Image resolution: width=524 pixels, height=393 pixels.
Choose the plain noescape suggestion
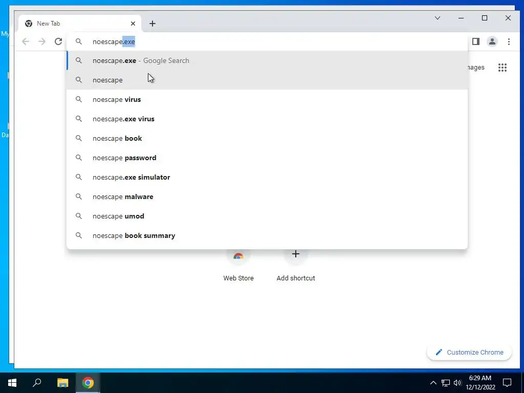[x=267, y=80]
